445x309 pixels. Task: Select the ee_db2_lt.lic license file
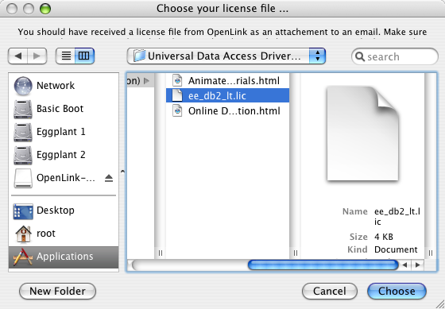(227, 95)
